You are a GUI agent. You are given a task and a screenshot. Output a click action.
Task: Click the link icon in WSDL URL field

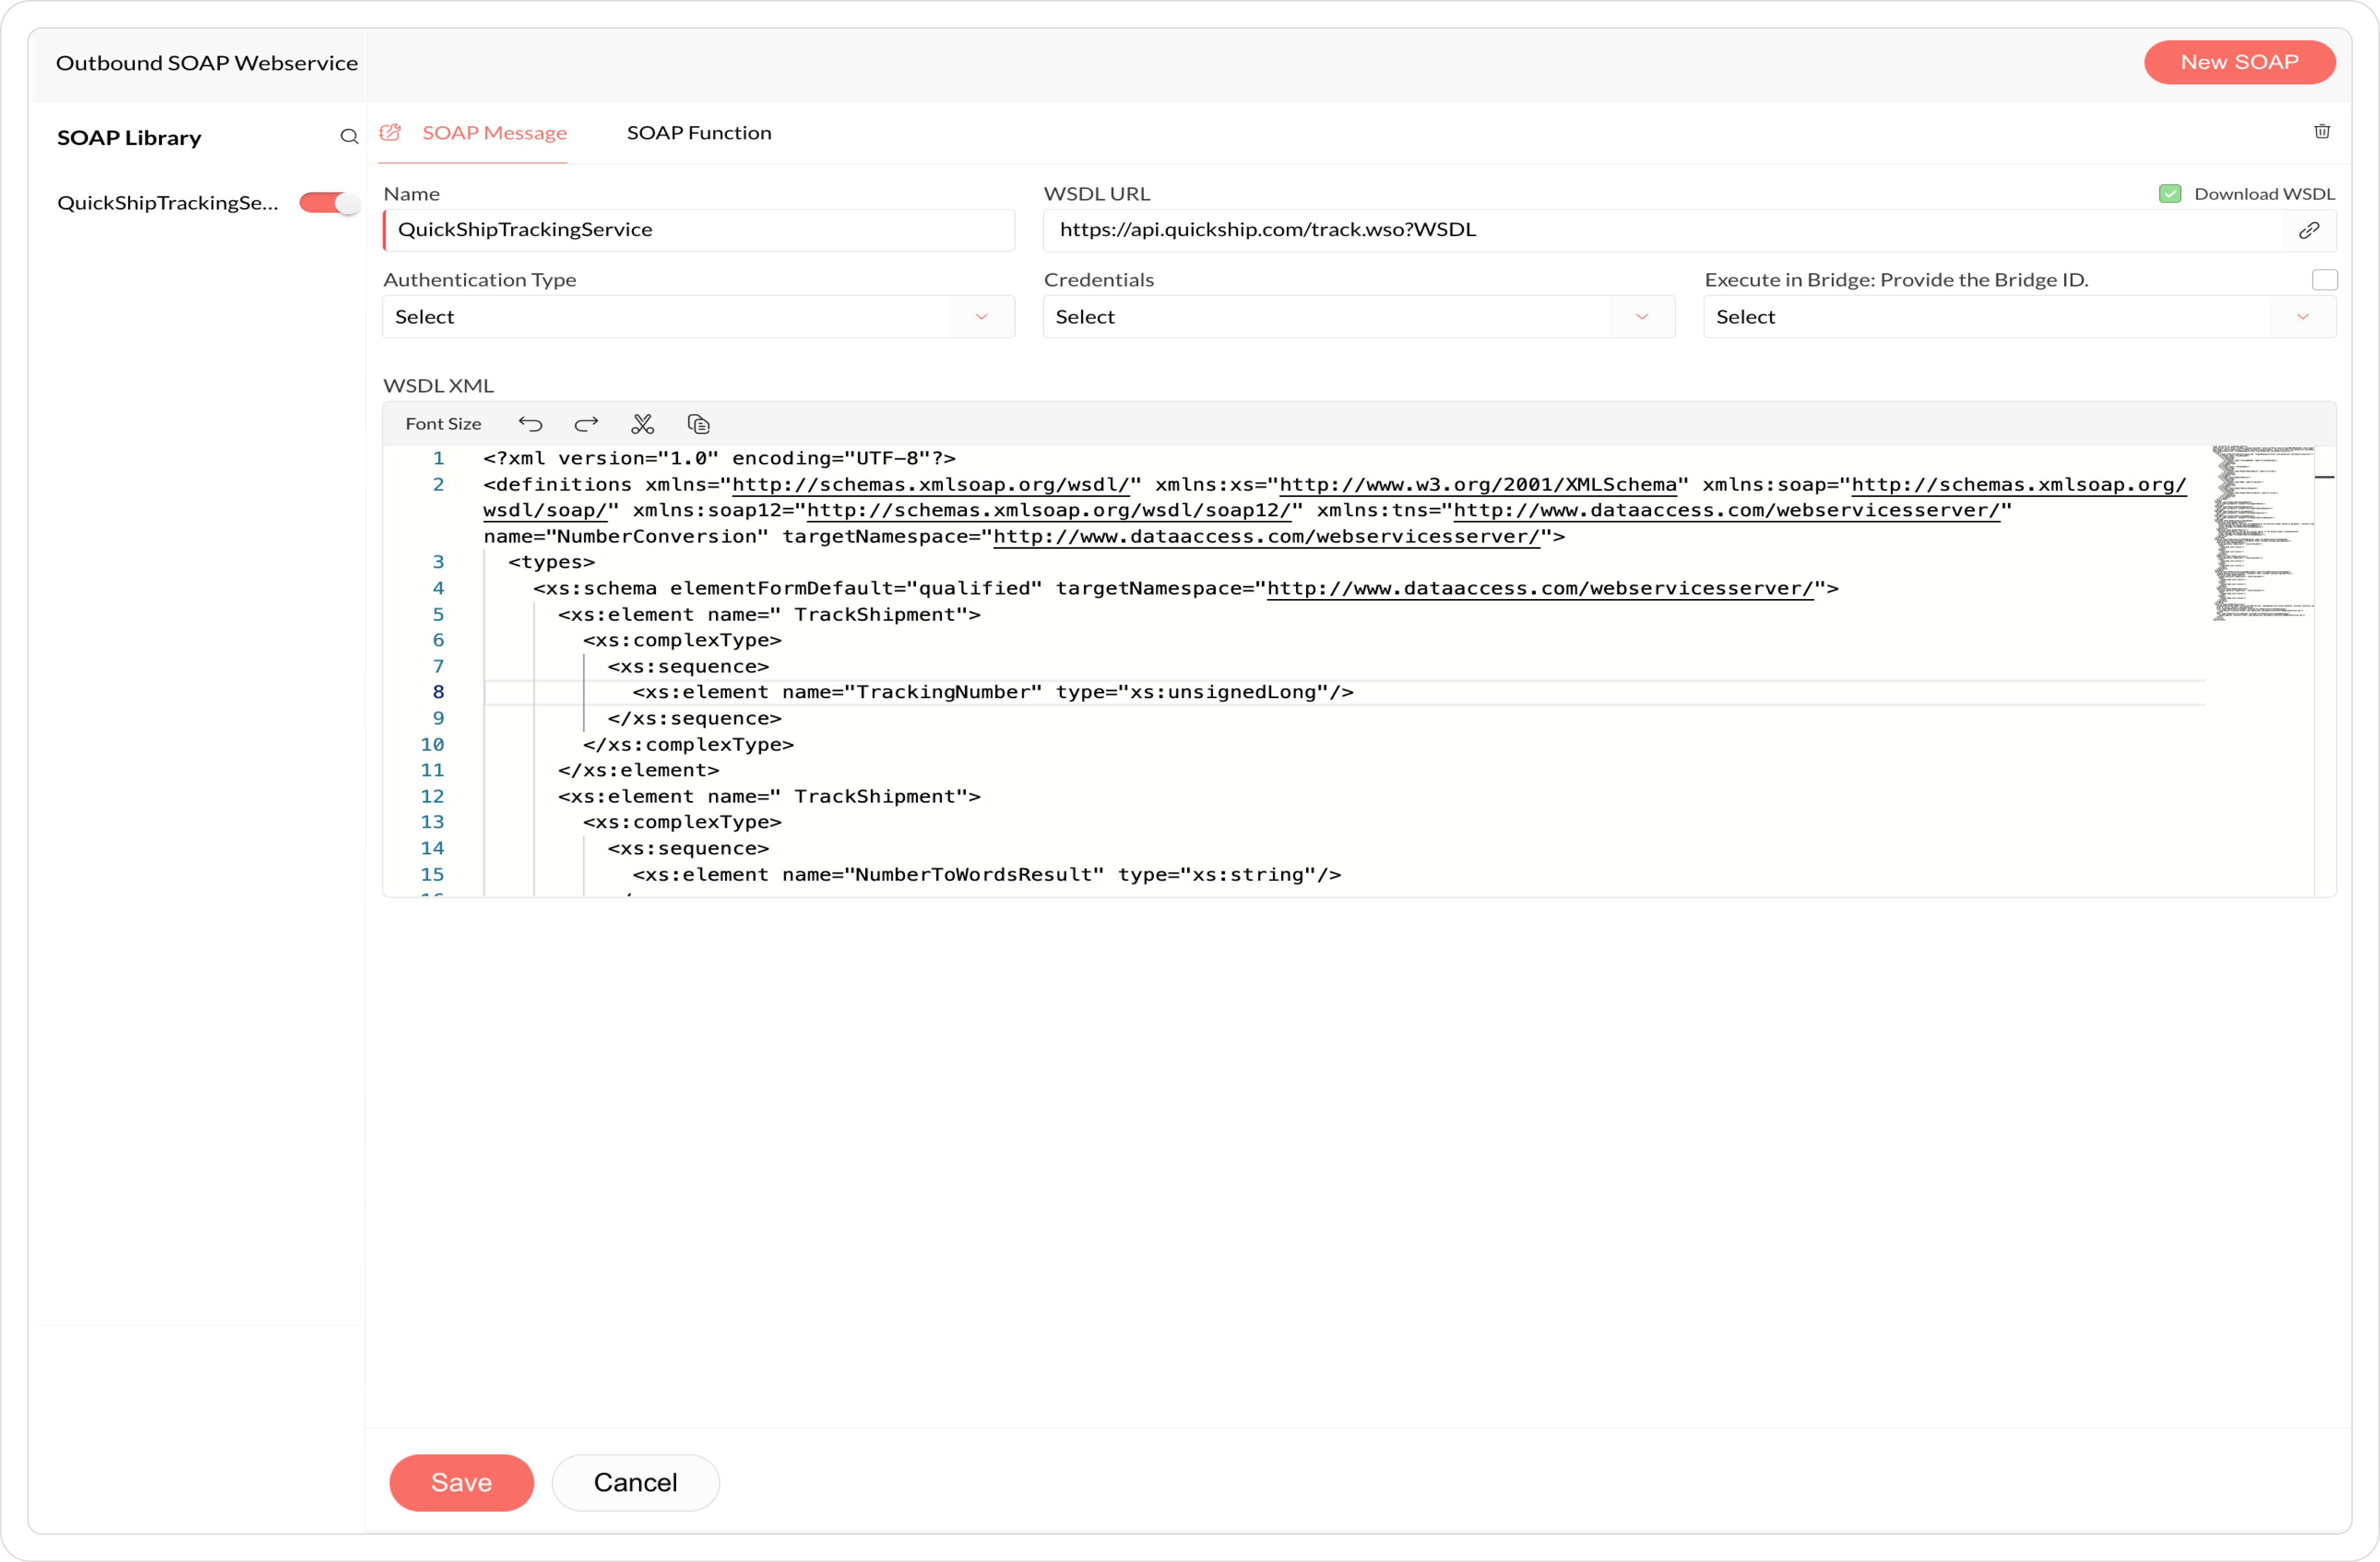coord(2308,230)
